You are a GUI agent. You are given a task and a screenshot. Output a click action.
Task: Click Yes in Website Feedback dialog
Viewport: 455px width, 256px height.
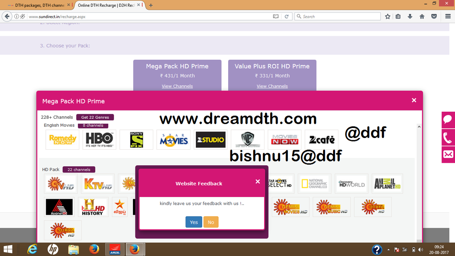[x=194, y=222]
